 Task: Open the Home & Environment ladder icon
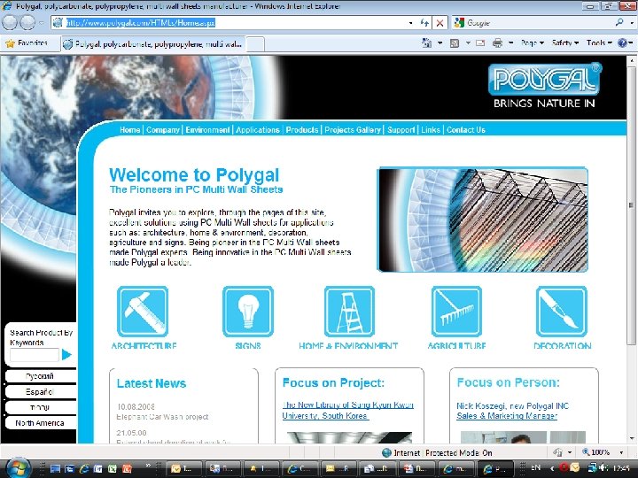coord(349,312)
